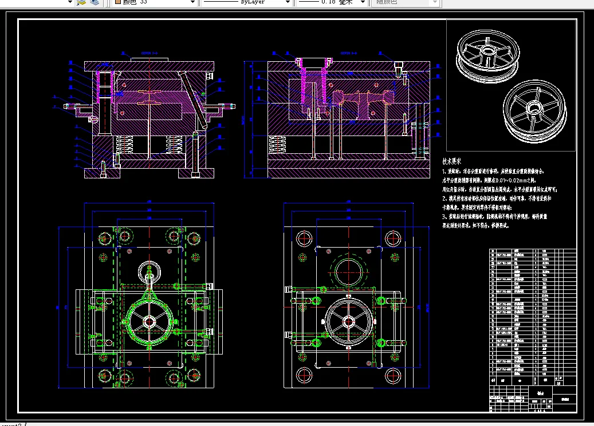Select the upper 3D wheel isometric view
This screenshot has width=594, height=426.
click(487, 56)
